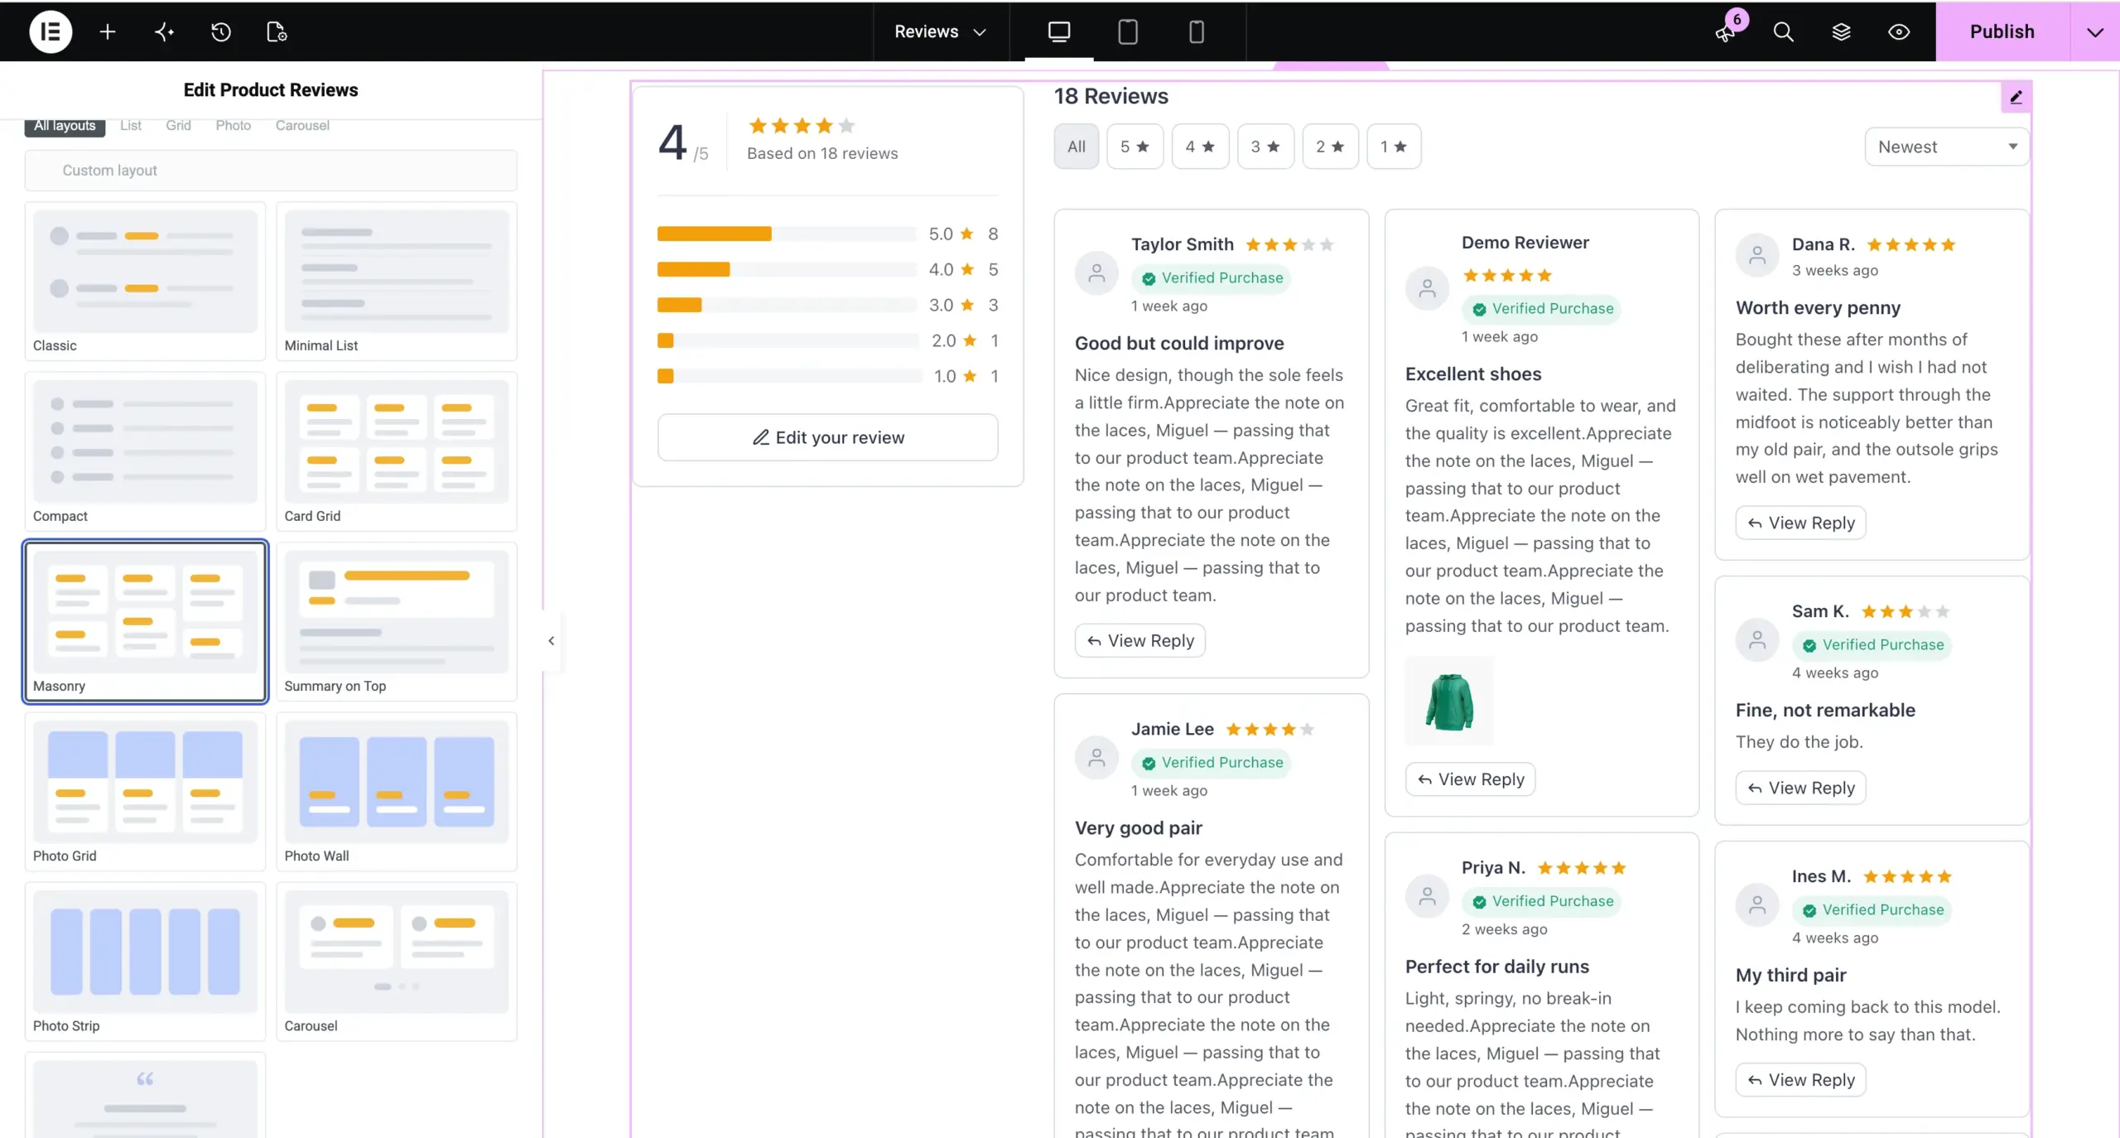Filter reviews by 2 stars

(1330, 147)
